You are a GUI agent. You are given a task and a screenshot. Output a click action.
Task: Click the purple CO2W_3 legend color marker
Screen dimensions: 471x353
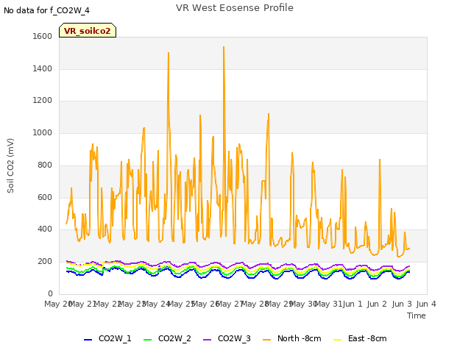pos(207,340)
